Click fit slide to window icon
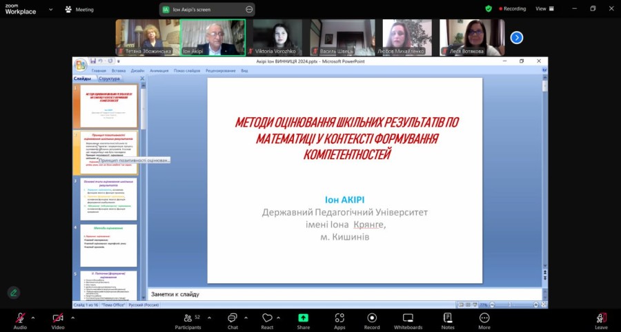The image size is (621, 332). [x=543, y=304]
